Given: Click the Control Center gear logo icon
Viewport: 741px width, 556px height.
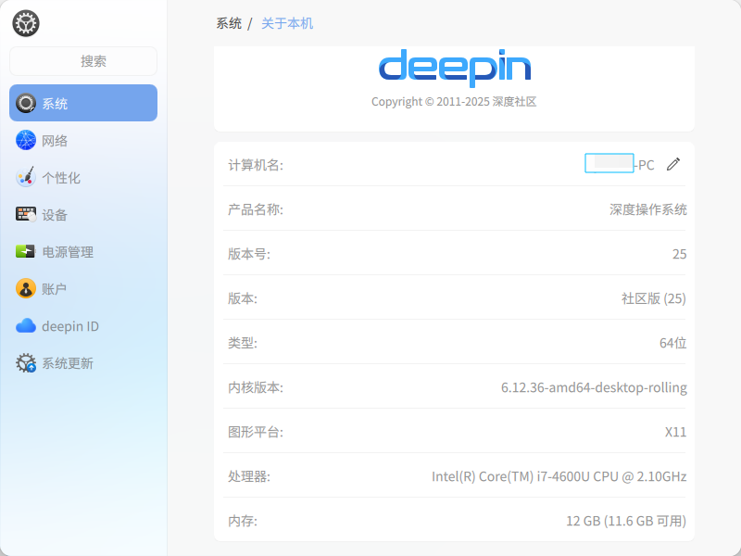Looking at the screenshot, I should 26,23.
